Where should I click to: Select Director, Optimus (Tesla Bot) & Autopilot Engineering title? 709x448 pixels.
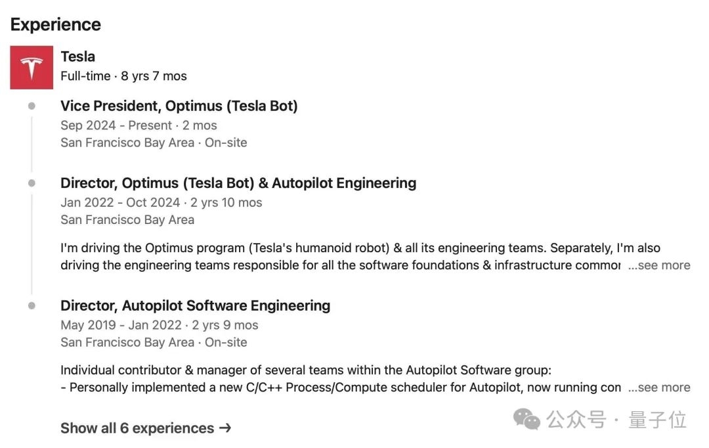[x=238, y=183]
